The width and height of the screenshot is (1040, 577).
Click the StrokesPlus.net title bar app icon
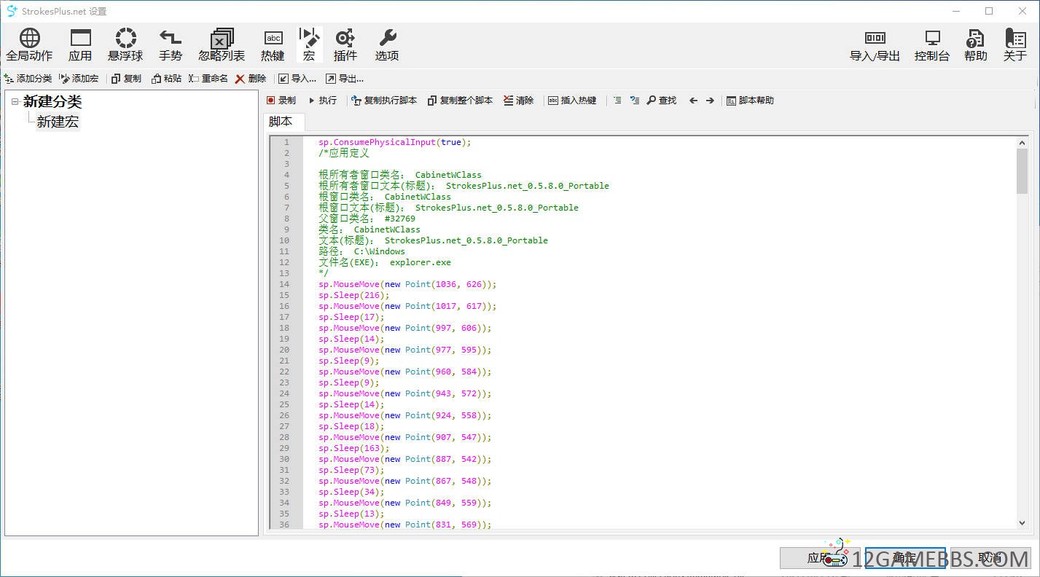(12, 11)
